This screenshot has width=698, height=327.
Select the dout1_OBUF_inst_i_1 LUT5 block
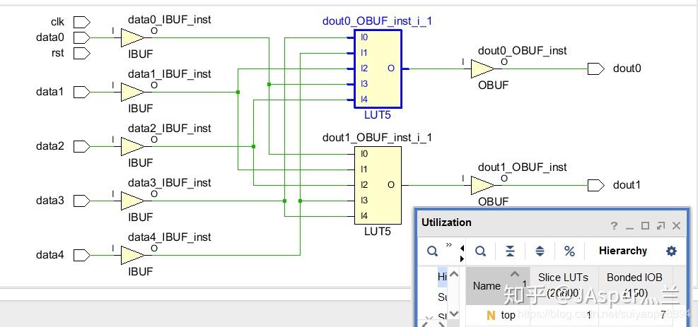pyautogui.click(x=378, y=185)
